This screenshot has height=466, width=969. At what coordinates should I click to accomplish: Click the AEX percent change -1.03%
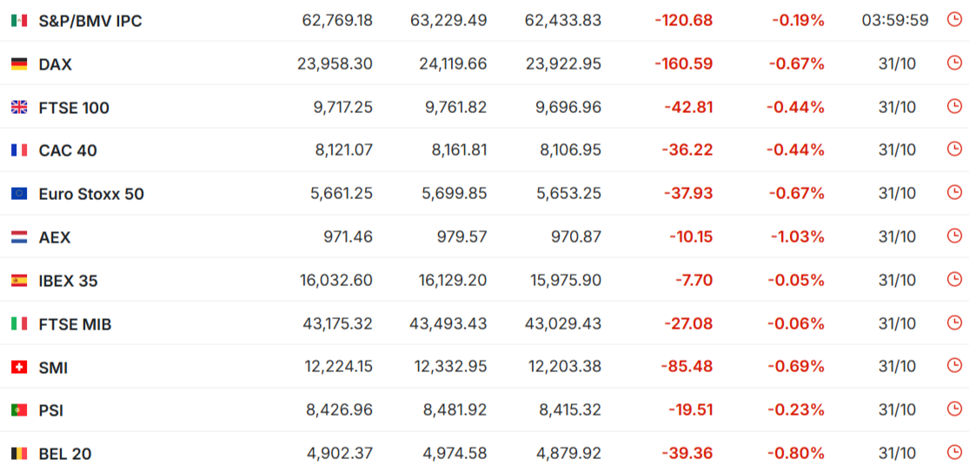(796, 237)
